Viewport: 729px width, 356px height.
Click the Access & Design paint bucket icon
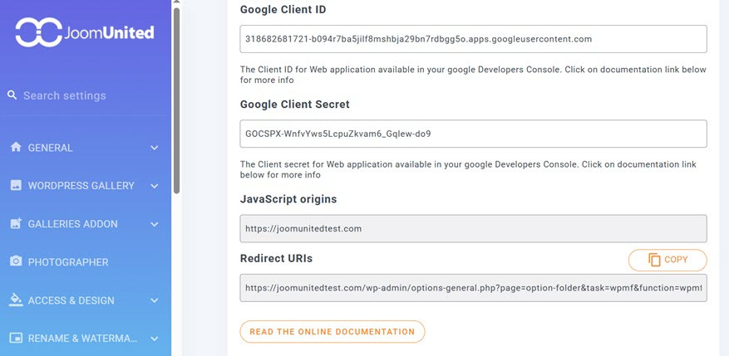tap(16, 300)
